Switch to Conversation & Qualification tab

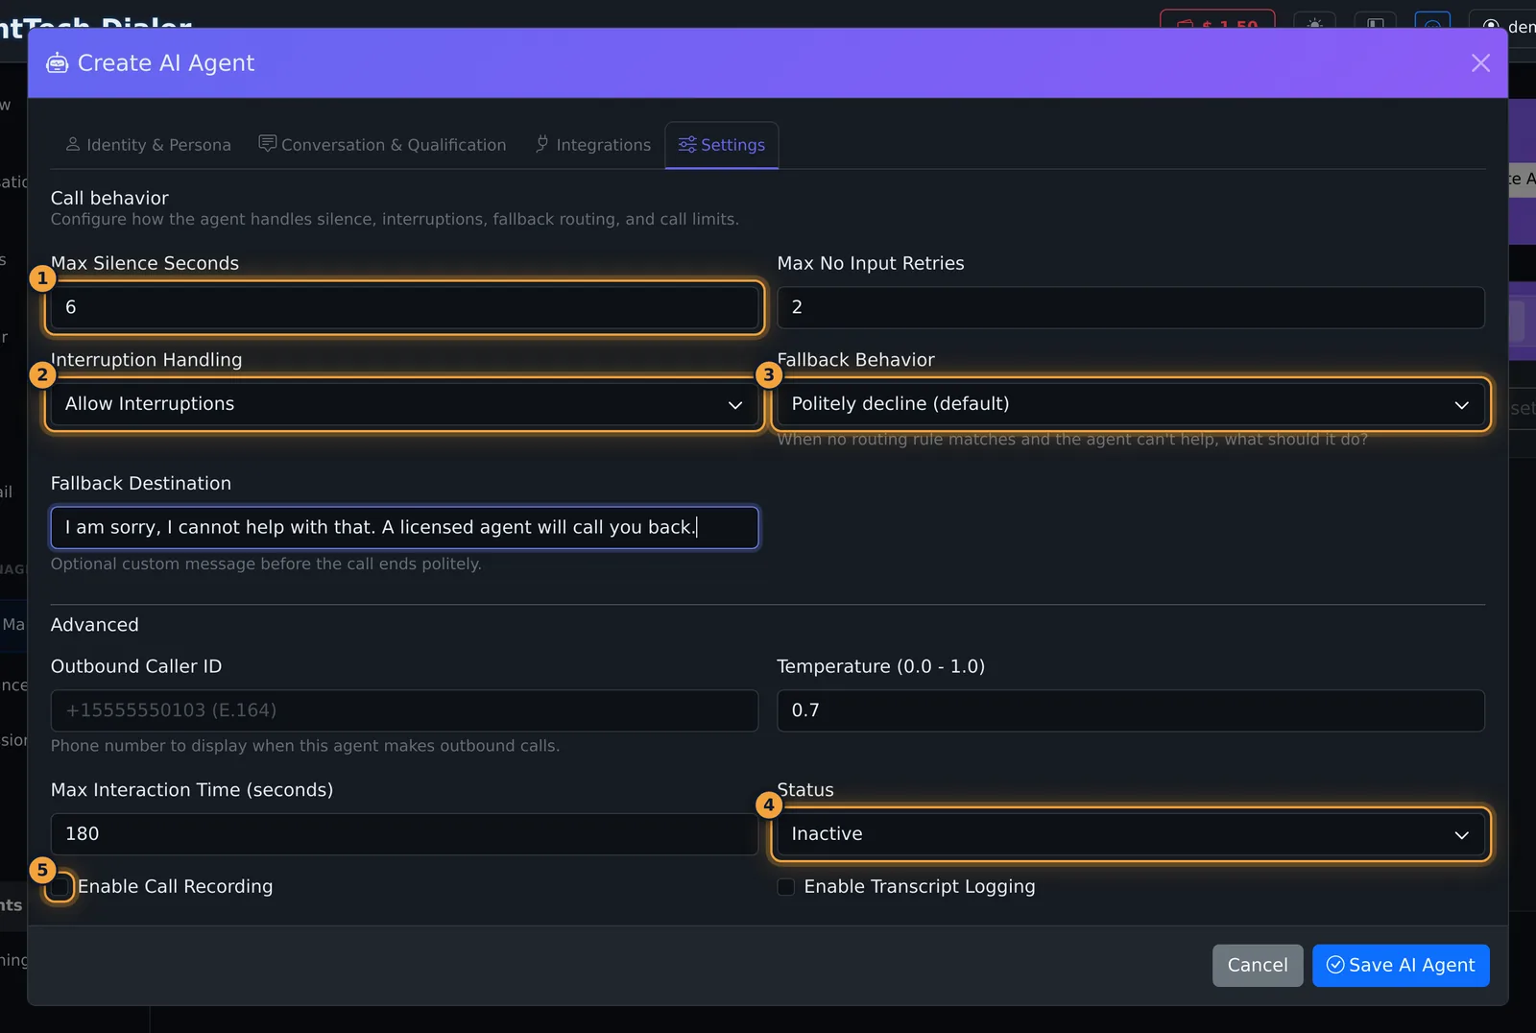382,145
